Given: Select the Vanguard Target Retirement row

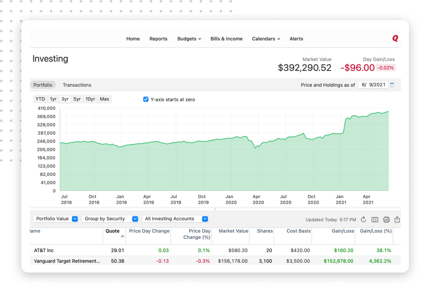Looking at the screenshot, I should coord(215,261).
